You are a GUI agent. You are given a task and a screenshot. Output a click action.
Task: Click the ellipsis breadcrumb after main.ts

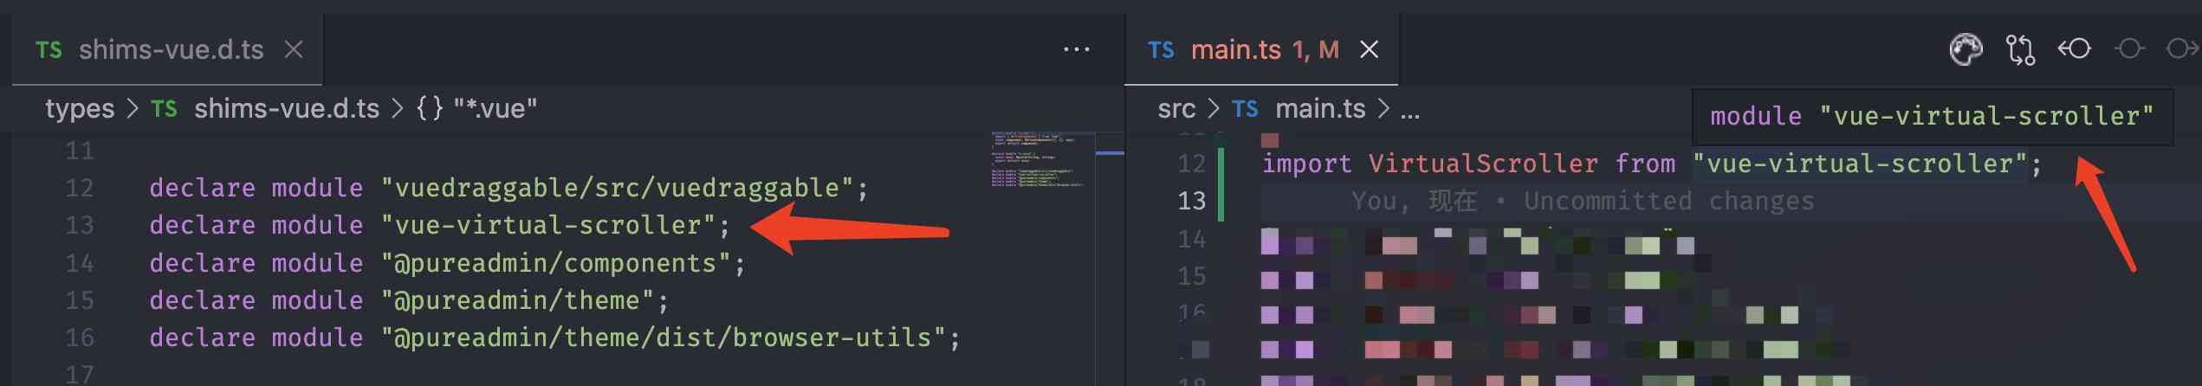point(1410,111)
